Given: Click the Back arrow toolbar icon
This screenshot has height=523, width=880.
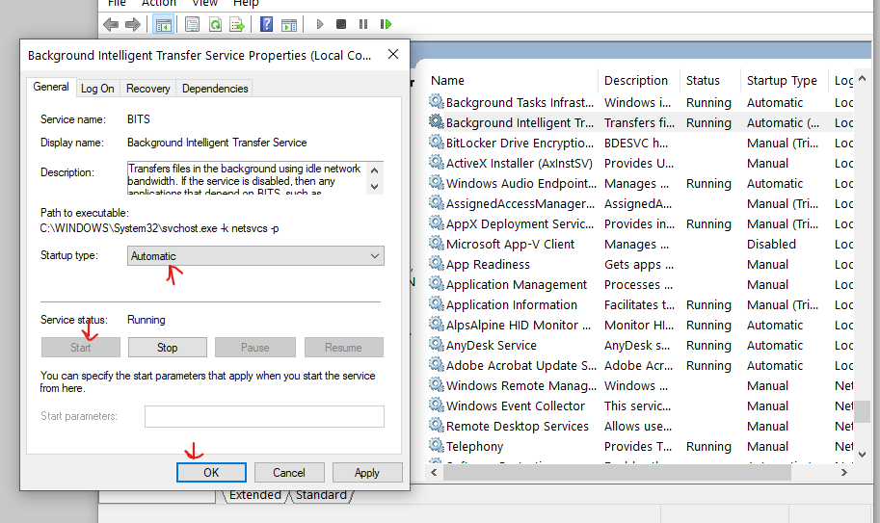Looking at the screenshot, I should point(111,24).
